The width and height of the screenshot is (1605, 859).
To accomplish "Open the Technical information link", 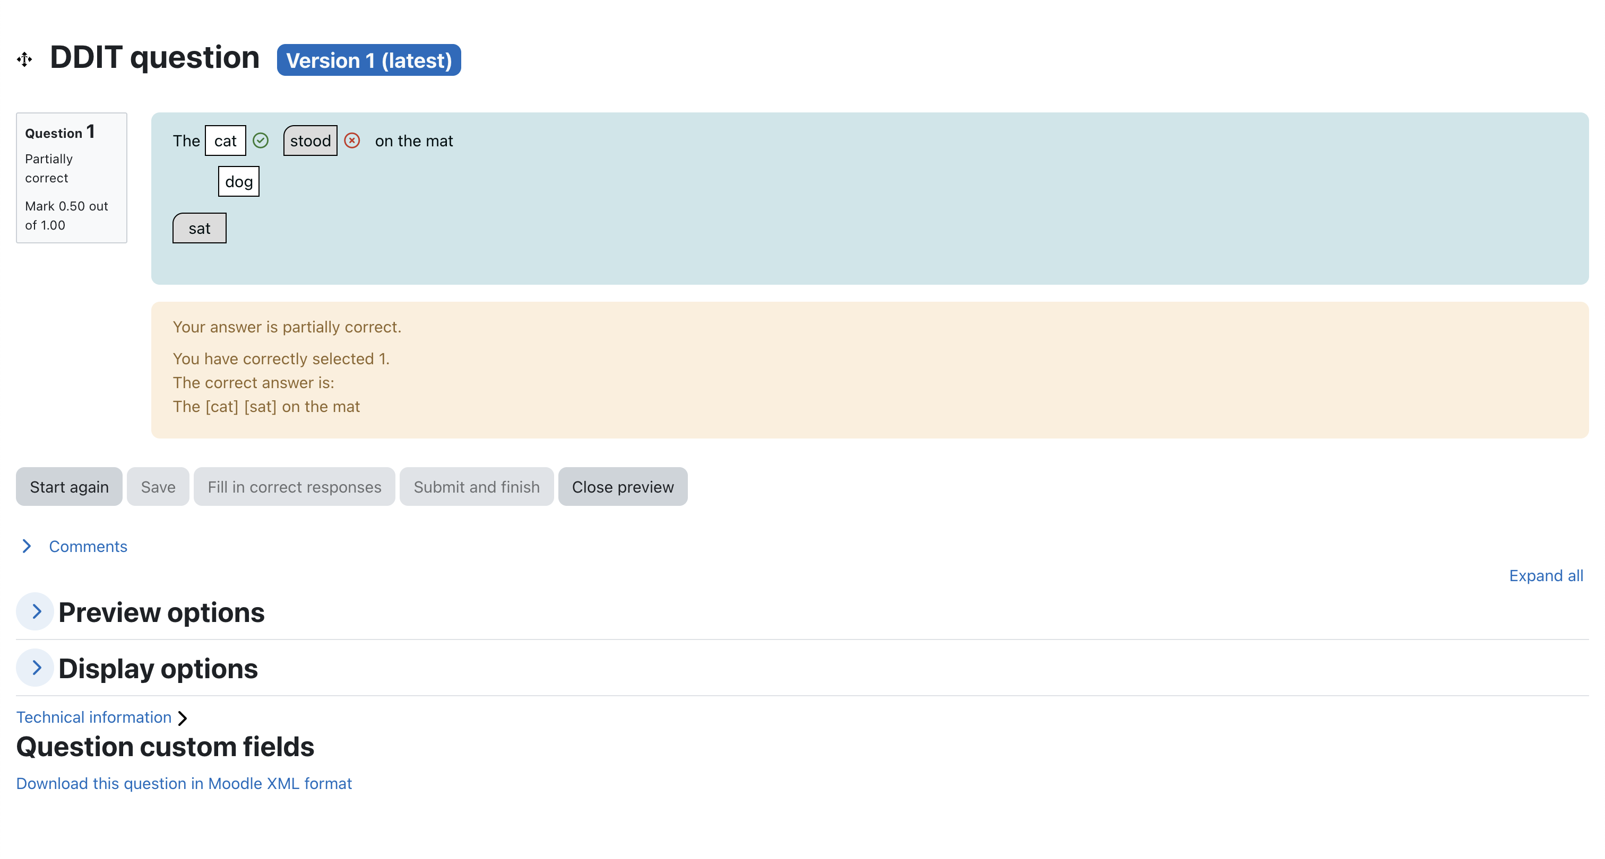I will click(x=93, y=717).
